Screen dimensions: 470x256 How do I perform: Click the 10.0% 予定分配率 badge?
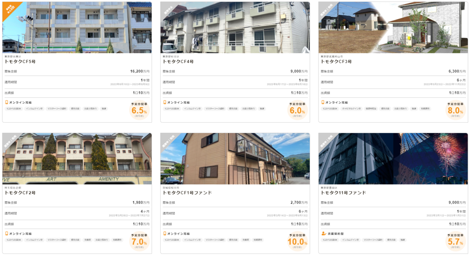tap(297, 242)
